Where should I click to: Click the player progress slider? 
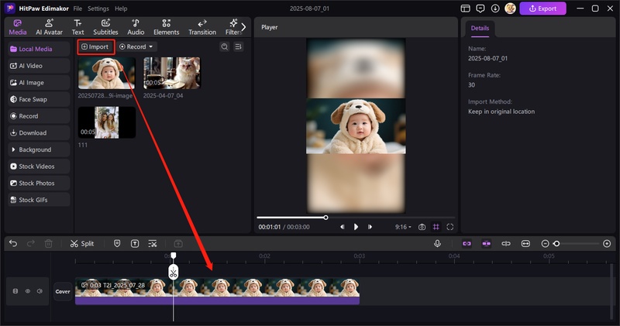356,218
